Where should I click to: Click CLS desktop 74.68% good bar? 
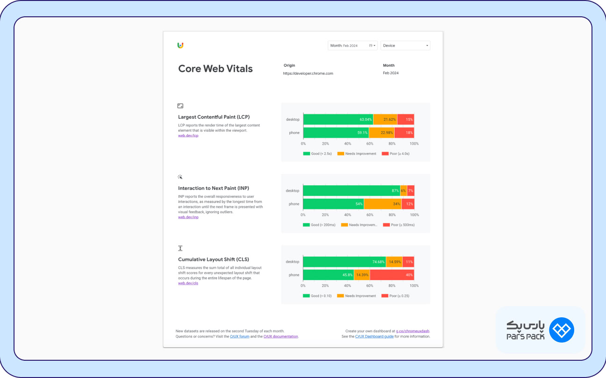(x=345, y=262)
